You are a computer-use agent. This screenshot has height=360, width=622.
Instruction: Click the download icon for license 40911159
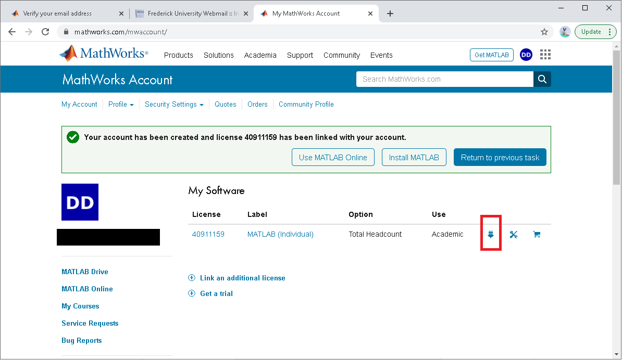coord(490,235)
